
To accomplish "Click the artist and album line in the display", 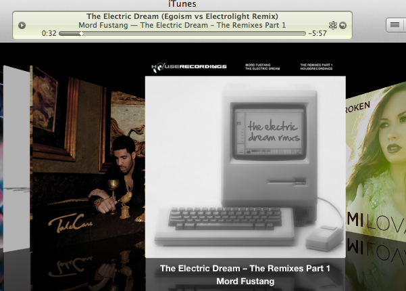I will 182,25.
